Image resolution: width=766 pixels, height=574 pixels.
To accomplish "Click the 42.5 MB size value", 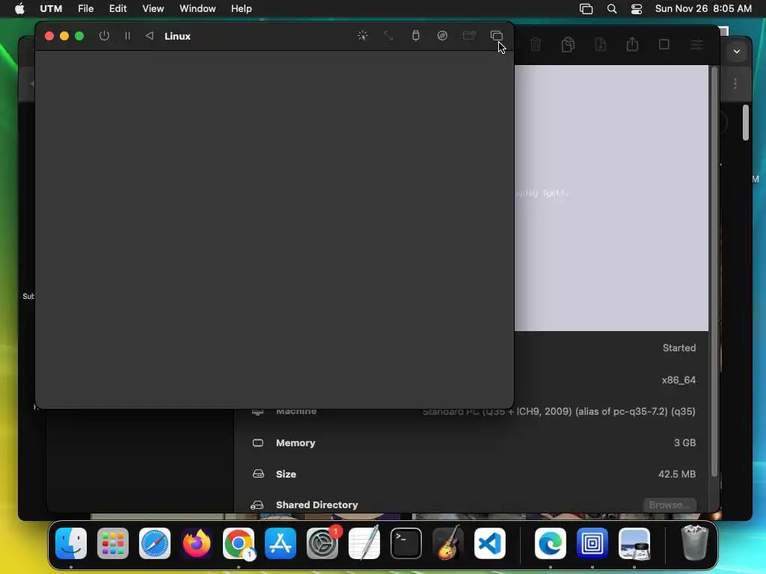I will tap(676, 474).
